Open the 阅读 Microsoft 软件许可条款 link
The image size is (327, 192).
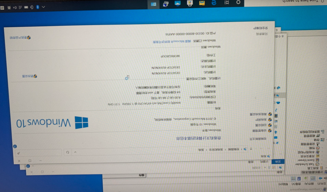(x=171, y=41)
